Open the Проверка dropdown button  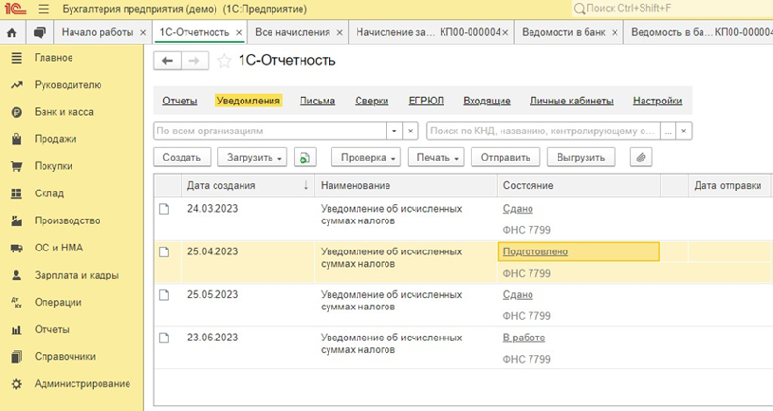pyautogui.click(x=366, y=158)
